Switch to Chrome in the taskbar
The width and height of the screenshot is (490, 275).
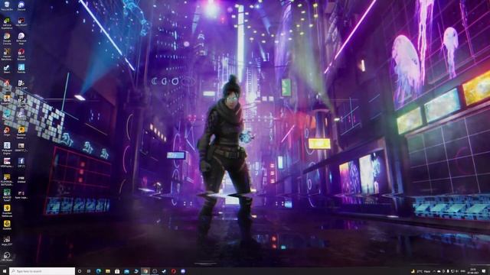point(145,271)
